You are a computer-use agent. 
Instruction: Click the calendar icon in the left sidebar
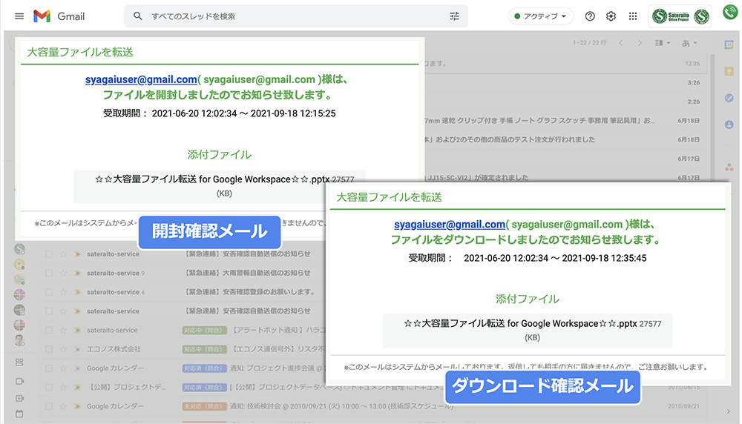pyautogui.click(x=19, y=414)
